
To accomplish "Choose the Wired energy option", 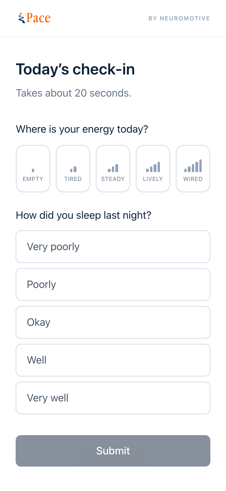I will (193, 169).
